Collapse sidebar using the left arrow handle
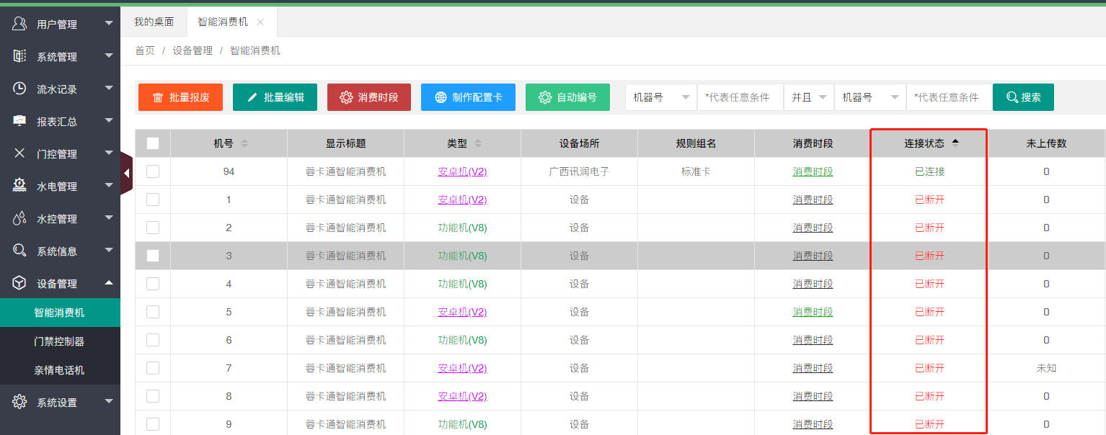1106x435 pixels. (x=127, y=173)
